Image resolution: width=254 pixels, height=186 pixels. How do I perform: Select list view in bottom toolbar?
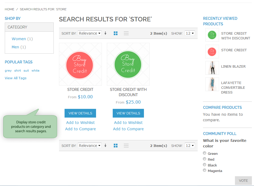pyautogui.click(x=126, y=145)
